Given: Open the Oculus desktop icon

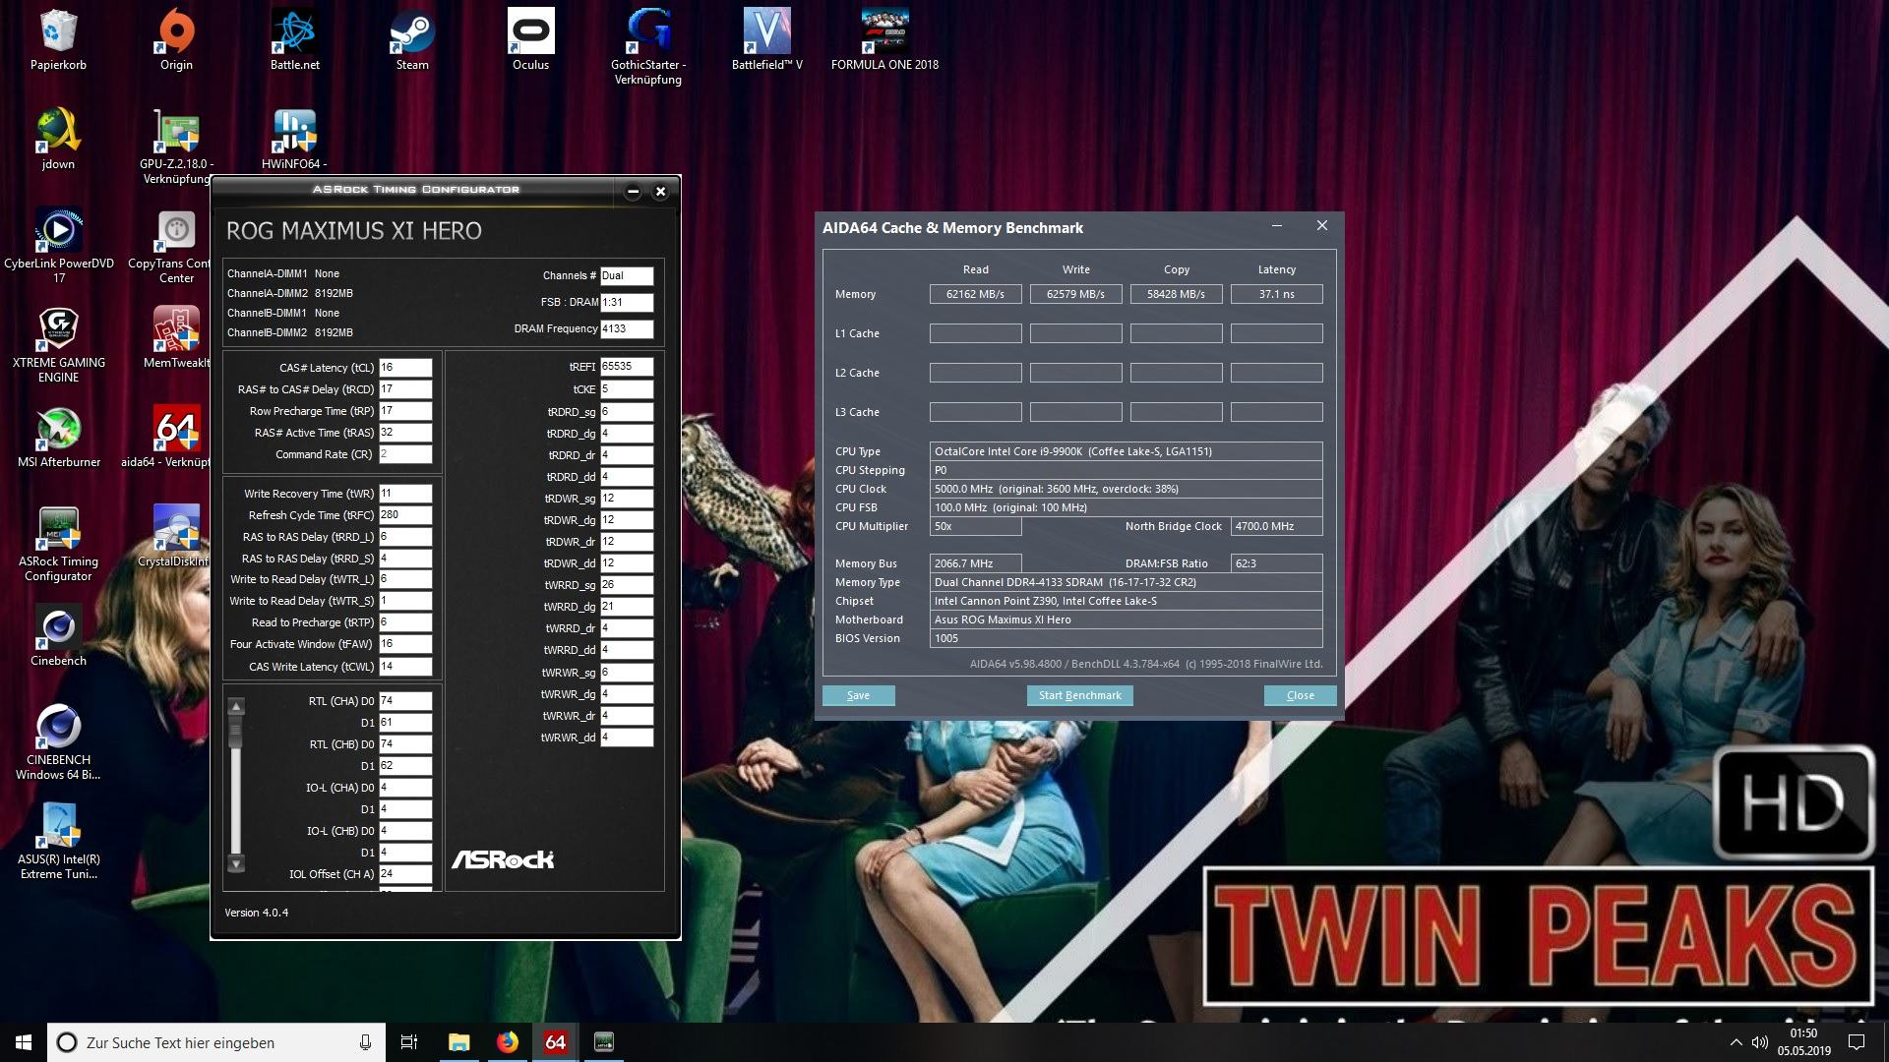Looking at the screenshot, I should pyautogui.click(x=530, y=41).
